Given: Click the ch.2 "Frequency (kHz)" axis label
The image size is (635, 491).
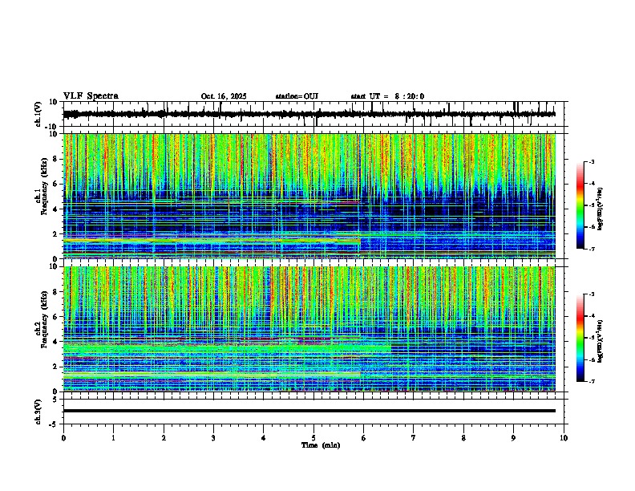Looking at the screenshot, I should (x=42, y=319).
